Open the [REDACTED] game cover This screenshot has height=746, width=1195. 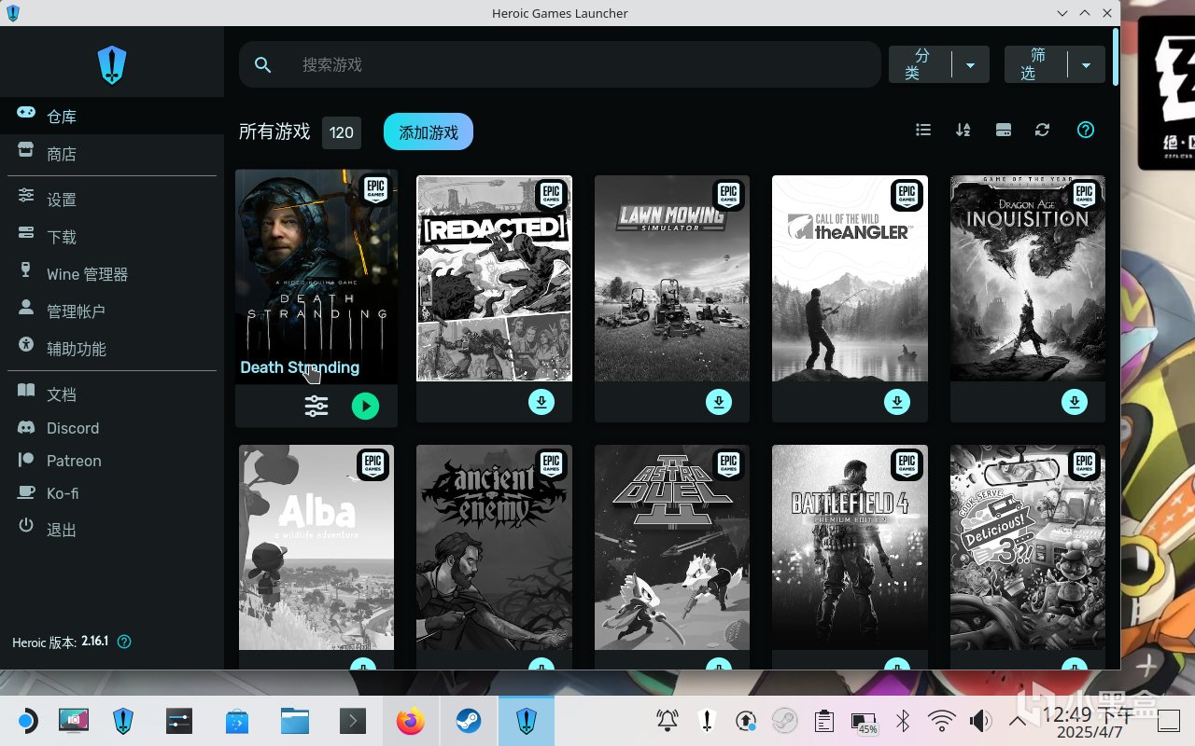(x=494, y=278)
